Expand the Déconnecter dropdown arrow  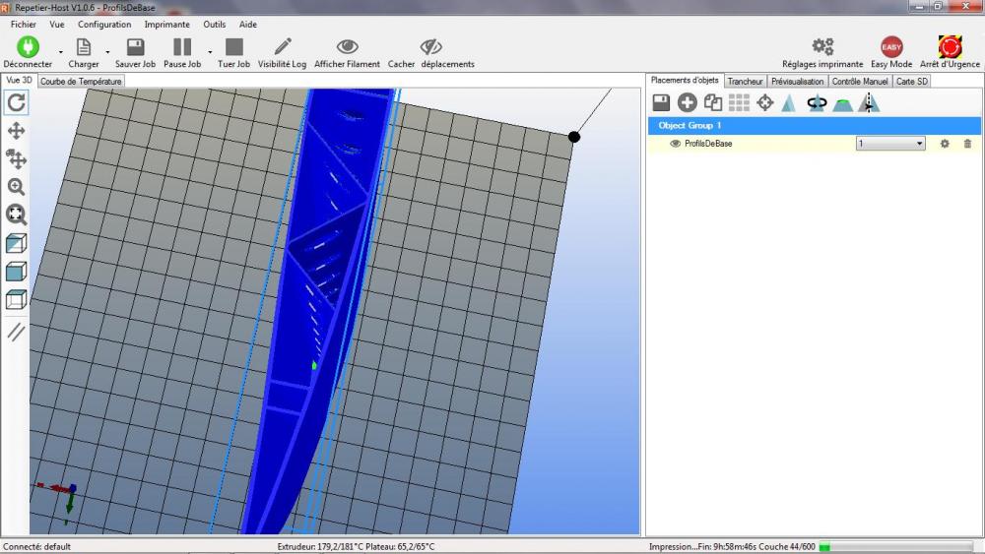coord(61,51)
